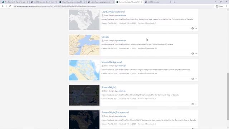Image resolution: width=229 pixels, height=129 pixels.
Task: Click the Streets(Night) dark map thumbnail
Action: pyautogui.click(x=84, y=95)
